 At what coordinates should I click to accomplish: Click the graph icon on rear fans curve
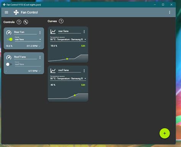click(x=53, y=32)
